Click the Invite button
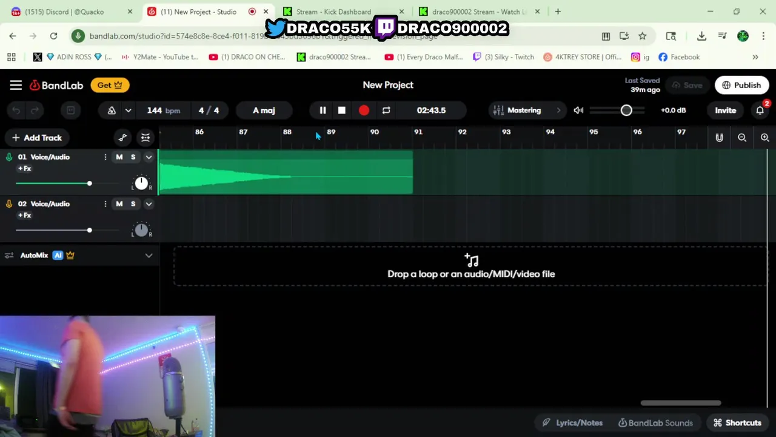The height and width of the screenshot is (437, 776). pyautogui.click(x=725, y=110)
